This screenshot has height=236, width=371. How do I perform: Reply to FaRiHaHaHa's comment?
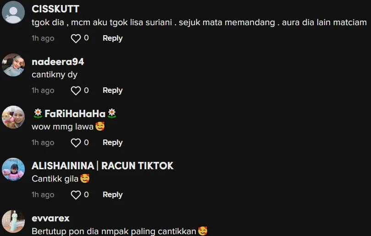112,143
